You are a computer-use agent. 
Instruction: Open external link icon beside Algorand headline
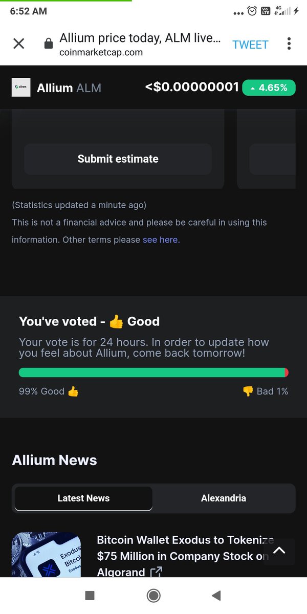pos(156,572)
